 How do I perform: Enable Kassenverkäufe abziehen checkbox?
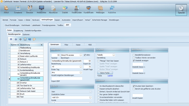[x=98, y=89]
